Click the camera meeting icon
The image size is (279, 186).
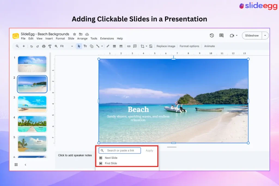[x=232, y=36]
